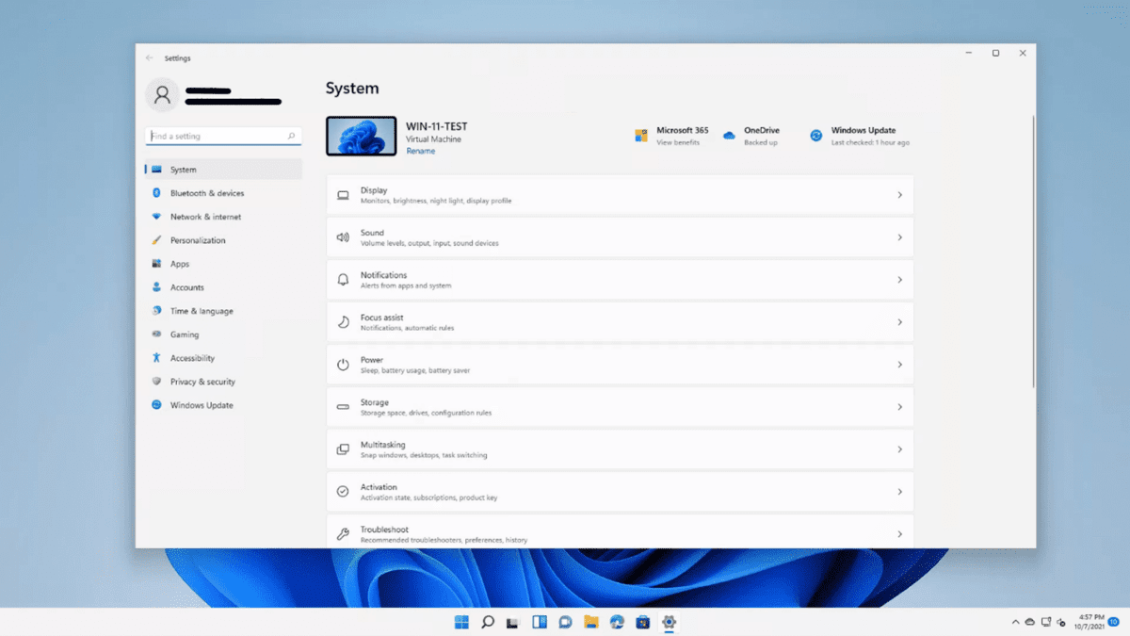Click the Sound speaker icon
1130x636 pixels.
[x=343, y=236]
